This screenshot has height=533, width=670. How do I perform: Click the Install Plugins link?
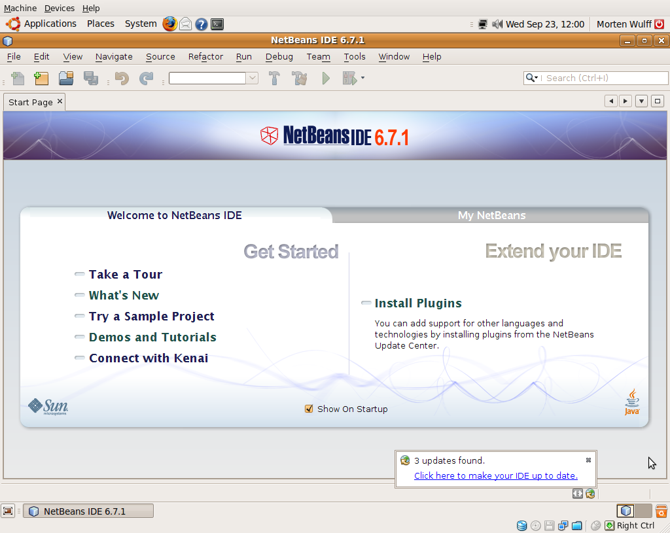coord(418,303)
